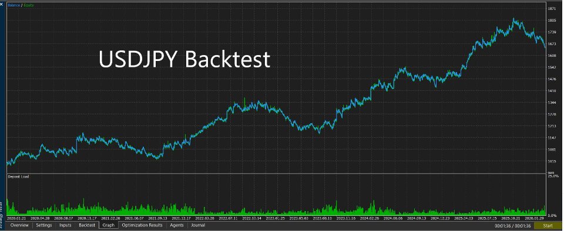Click the 2021.06.07 date label
The width and height of the screenshot is (564, 231).
point(134,218)
